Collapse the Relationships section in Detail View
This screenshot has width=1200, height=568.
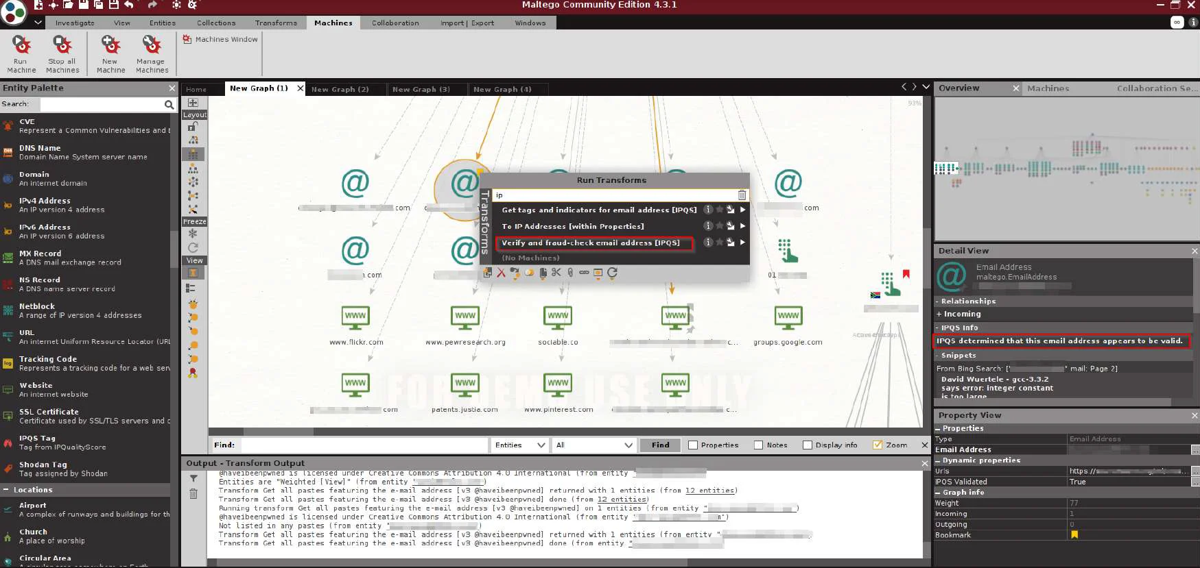pos(937,301)
